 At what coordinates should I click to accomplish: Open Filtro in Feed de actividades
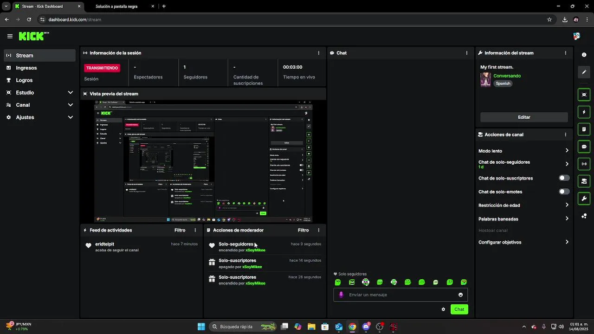coord(180,230)
